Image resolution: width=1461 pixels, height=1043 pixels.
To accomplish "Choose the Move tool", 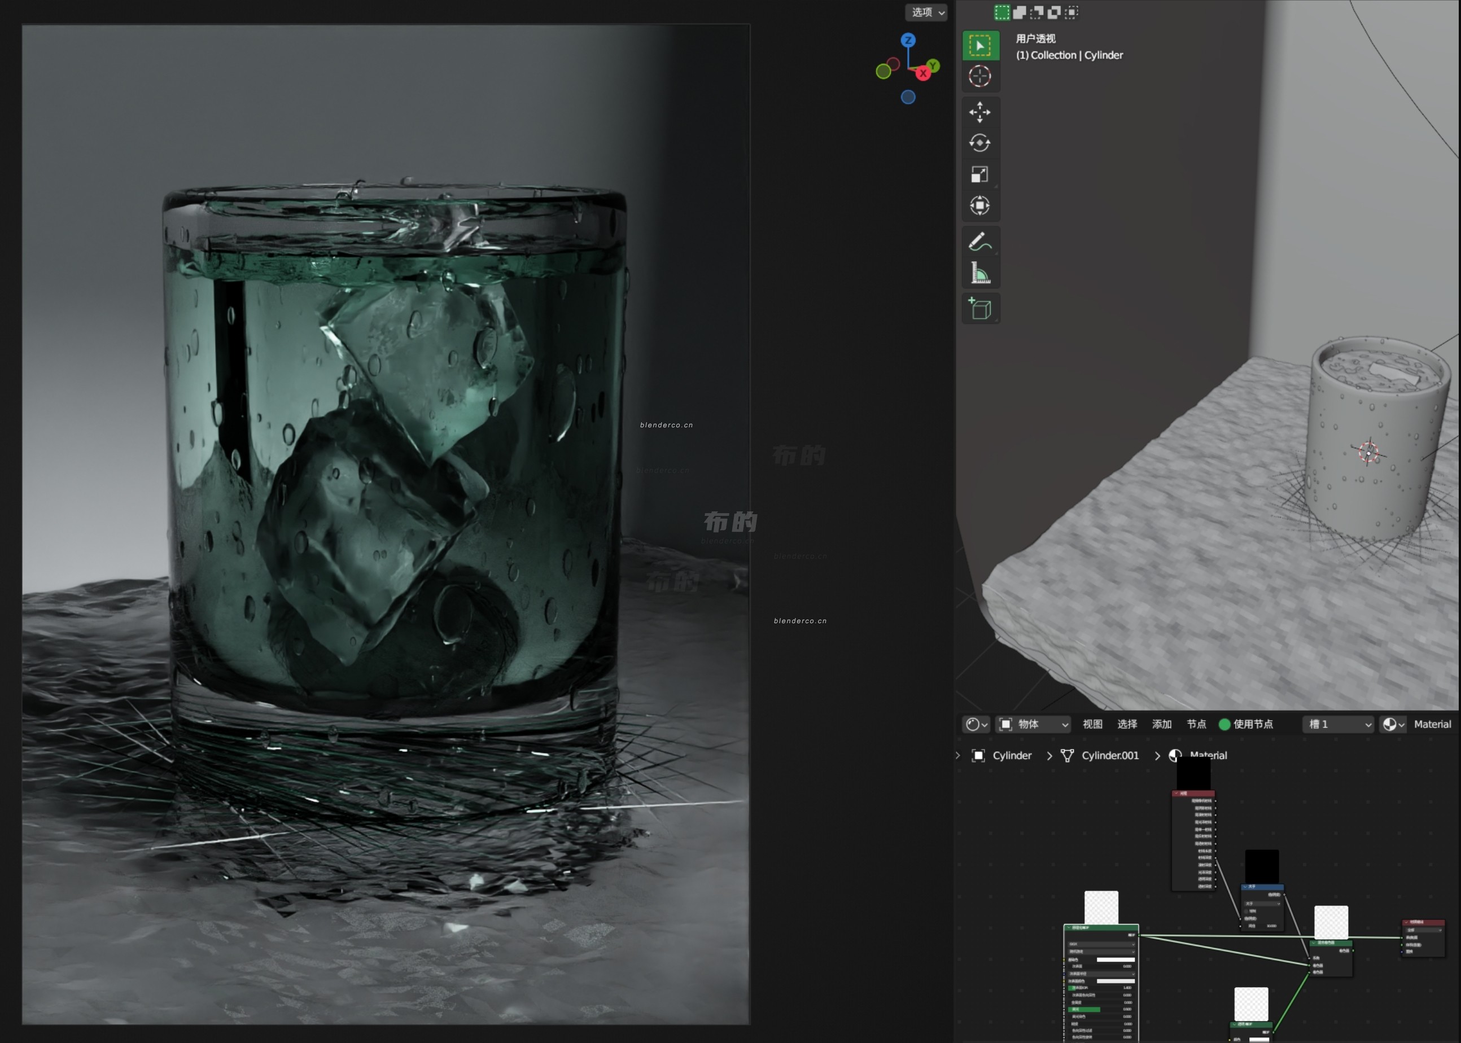I will click(x=980, y=112).
